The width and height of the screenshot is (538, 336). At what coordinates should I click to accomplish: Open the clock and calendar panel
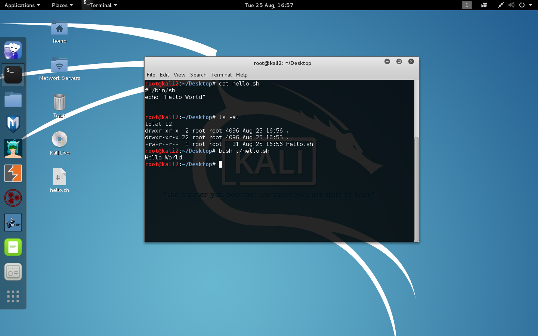pos(269,5)
